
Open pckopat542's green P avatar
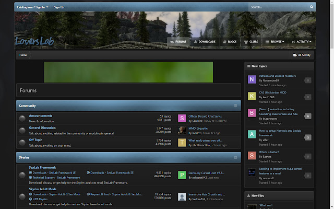[x=182, y=175]
